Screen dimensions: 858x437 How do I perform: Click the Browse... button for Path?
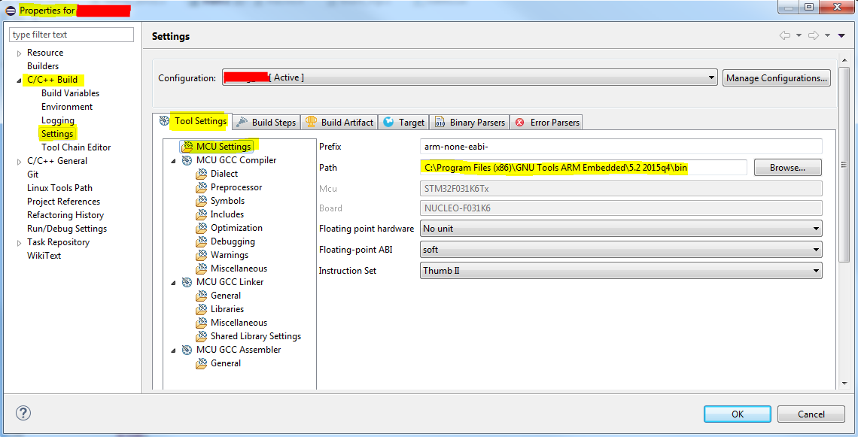pos(787,168)
